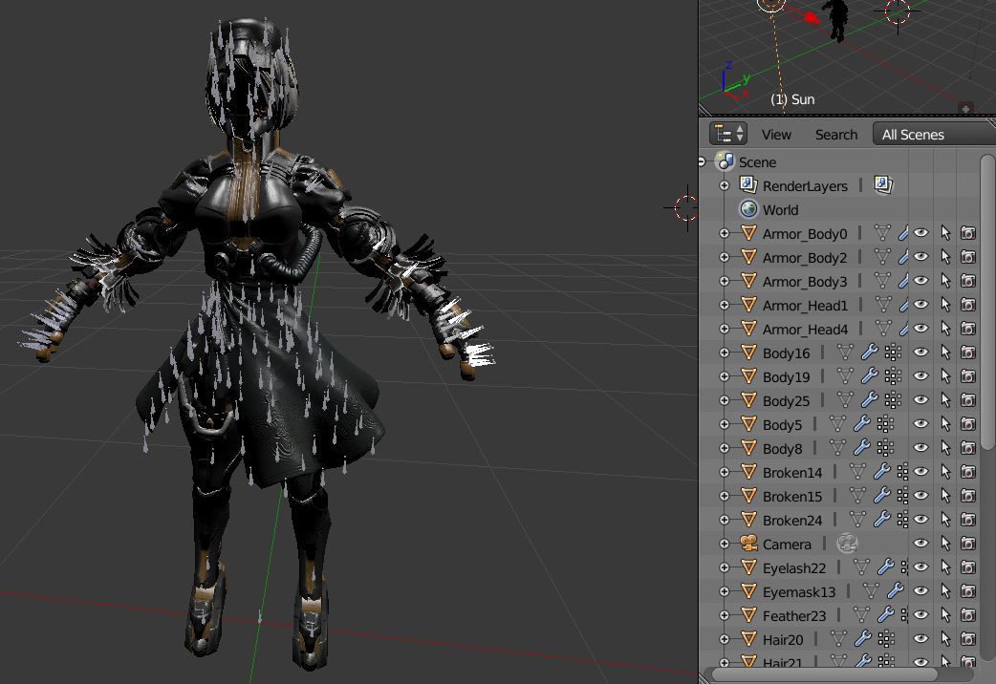Click the mesh data icon of Body5
The width and height of the screenshot is (996, 684).
click(x=838, y=424)
